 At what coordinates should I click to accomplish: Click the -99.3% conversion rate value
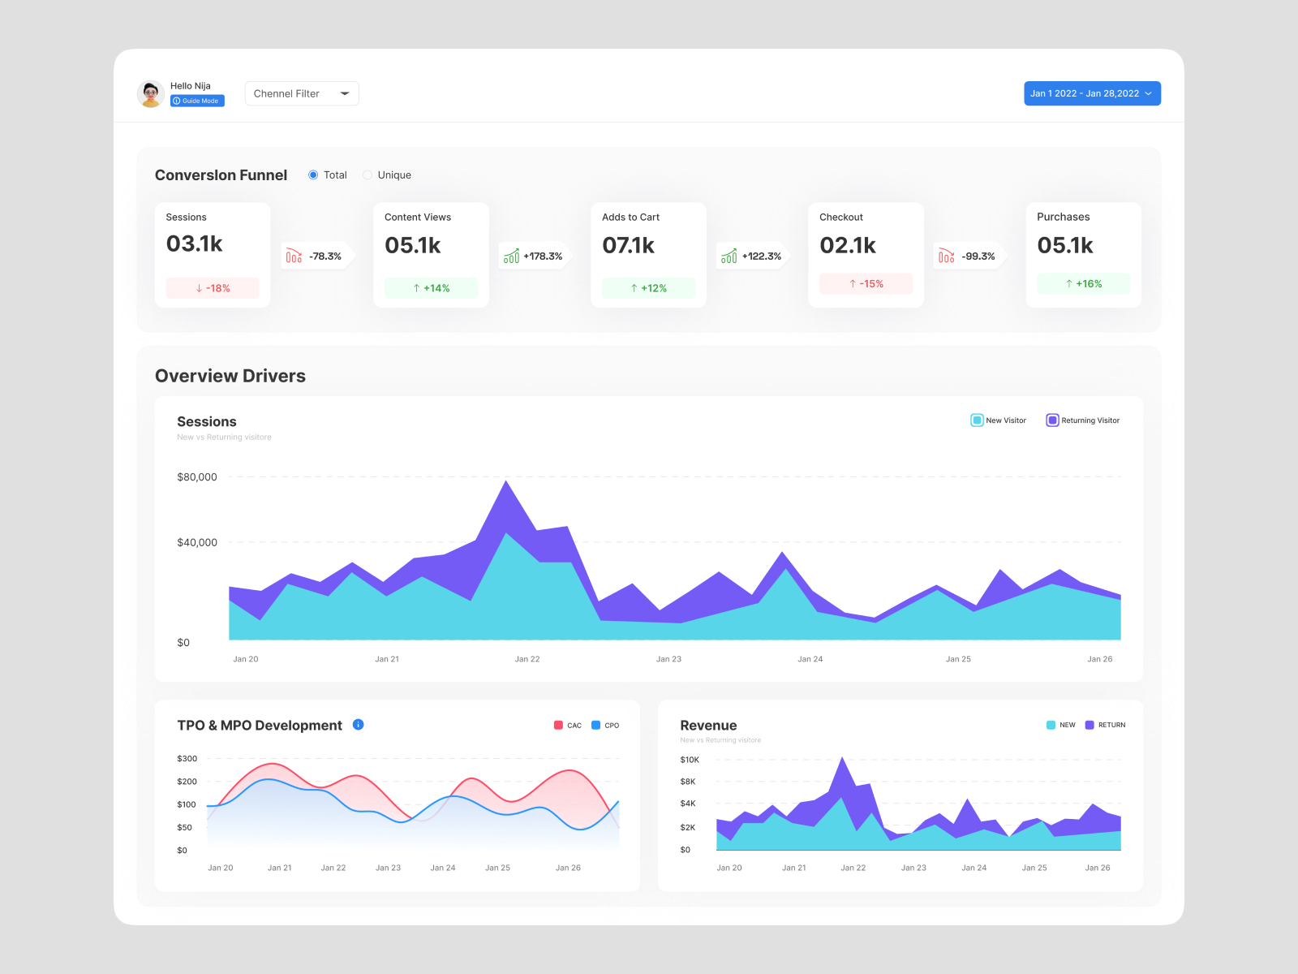coord(978,256)
